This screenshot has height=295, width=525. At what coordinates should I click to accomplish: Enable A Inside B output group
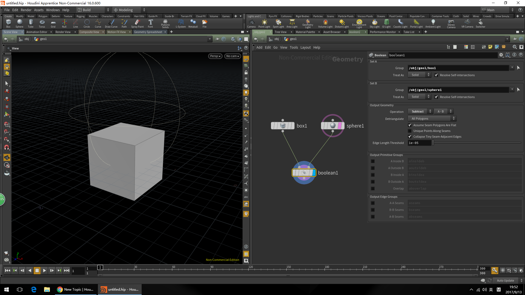click(373, 161)
